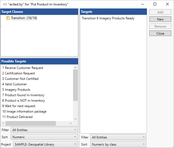Choose 11 Product Delivered item
The width and height of the screenshot is (174, 148).
[17, 117]
